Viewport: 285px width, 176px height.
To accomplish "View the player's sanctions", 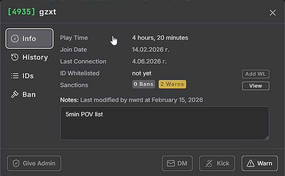I will tap(256, 86).
